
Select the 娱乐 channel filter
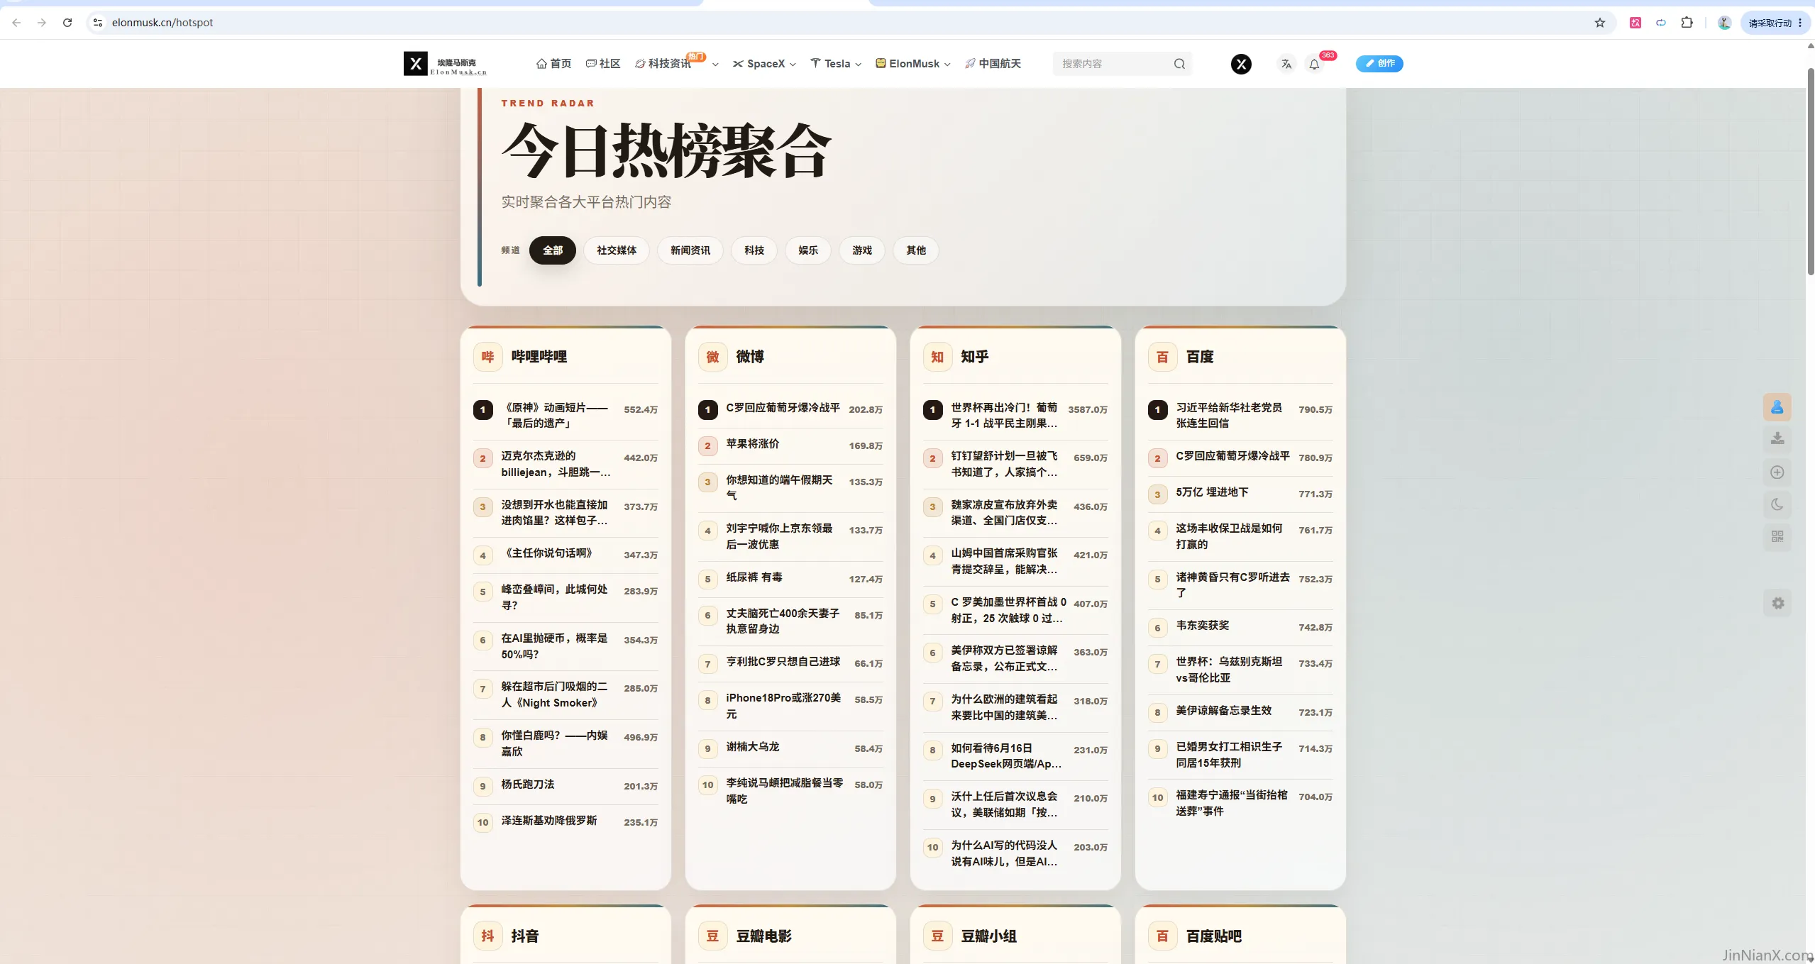pos(808,250)
